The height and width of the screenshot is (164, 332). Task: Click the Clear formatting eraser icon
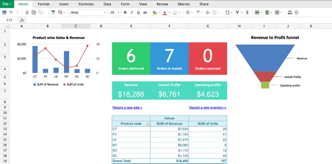pos(60,12)
